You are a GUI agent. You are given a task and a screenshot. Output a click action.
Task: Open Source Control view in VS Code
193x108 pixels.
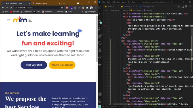click(x=100, y=22)
